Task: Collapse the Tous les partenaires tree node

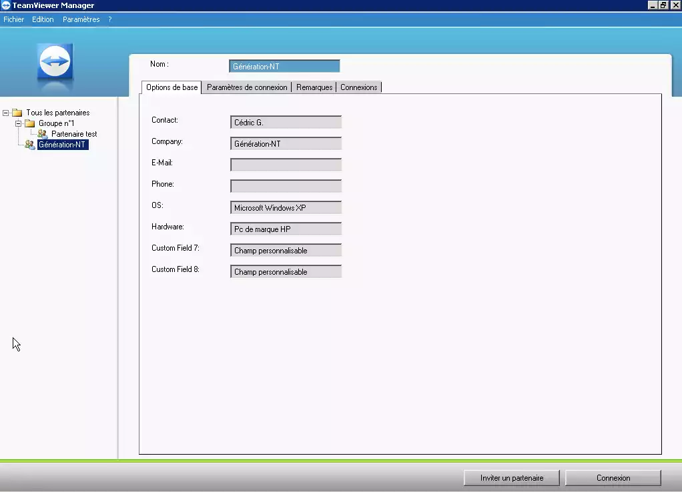Action: click(6, 113)
